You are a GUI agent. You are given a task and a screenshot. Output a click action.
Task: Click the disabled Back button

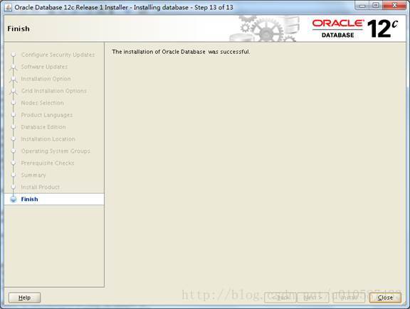pyautogui.click(x=280, y=298)
